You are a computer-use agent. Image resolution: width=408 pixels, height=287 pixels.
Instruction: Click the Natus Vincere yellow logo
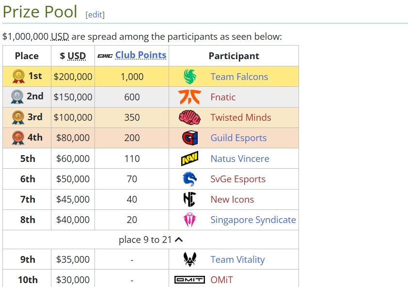tap(189, 159)
